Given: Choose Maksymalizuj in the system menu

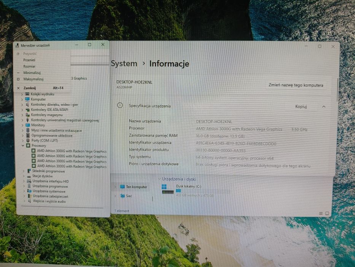Looking at the screenshot, I should coord(33,79).
